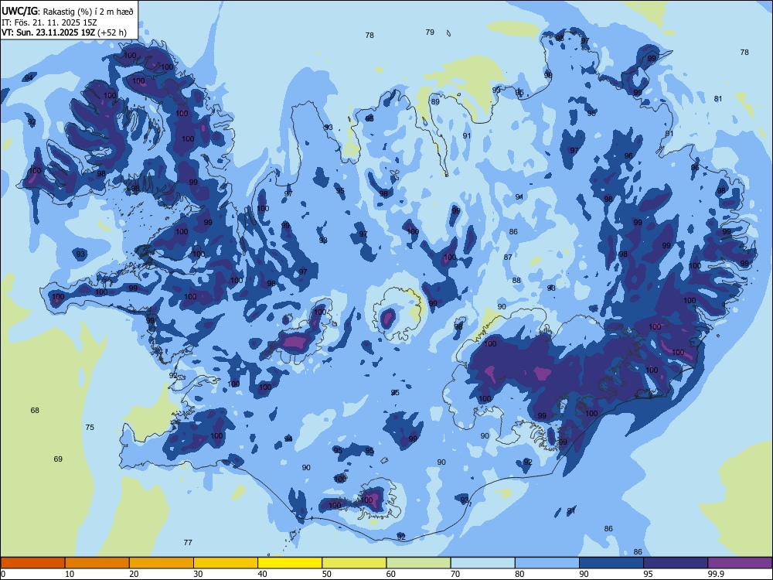Viewport: 773px width, 580px height.
Task: Click the legend tick label "99.9"
Action: pos(716,574)
